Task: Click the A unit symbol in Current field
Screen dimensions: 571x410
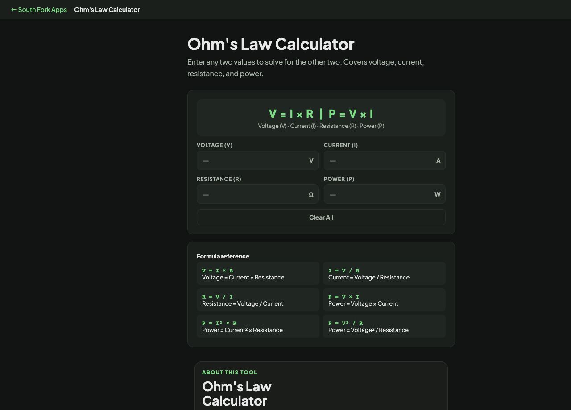Action: (x=438, y=160)
